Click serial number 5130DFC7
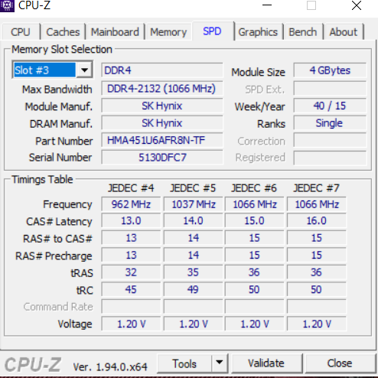The height and width of the screenshot is (378, 378). click(162, 158)
